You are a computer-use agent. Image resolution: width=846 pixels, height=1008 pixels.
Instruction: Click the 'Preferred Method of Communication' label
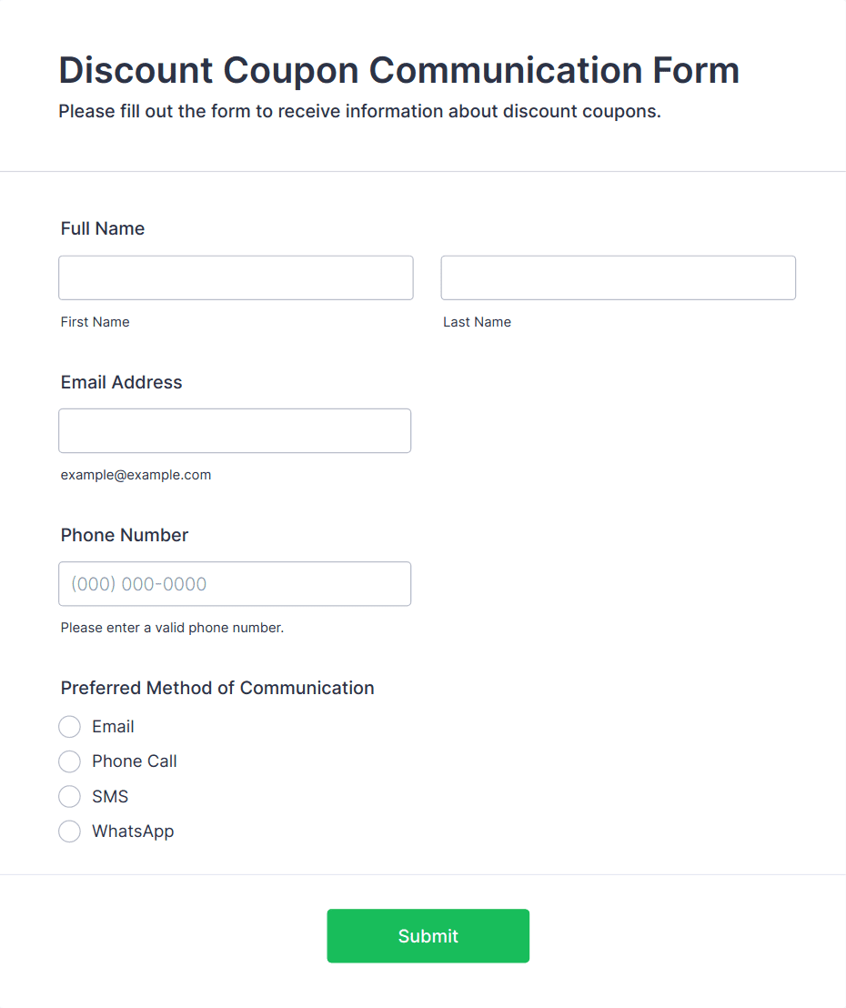pos(217,688)
